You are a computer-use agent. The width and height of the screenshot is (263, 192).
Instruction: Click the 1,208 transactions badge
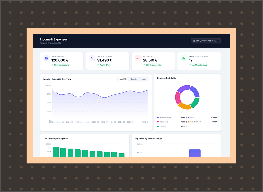point(61,65)
